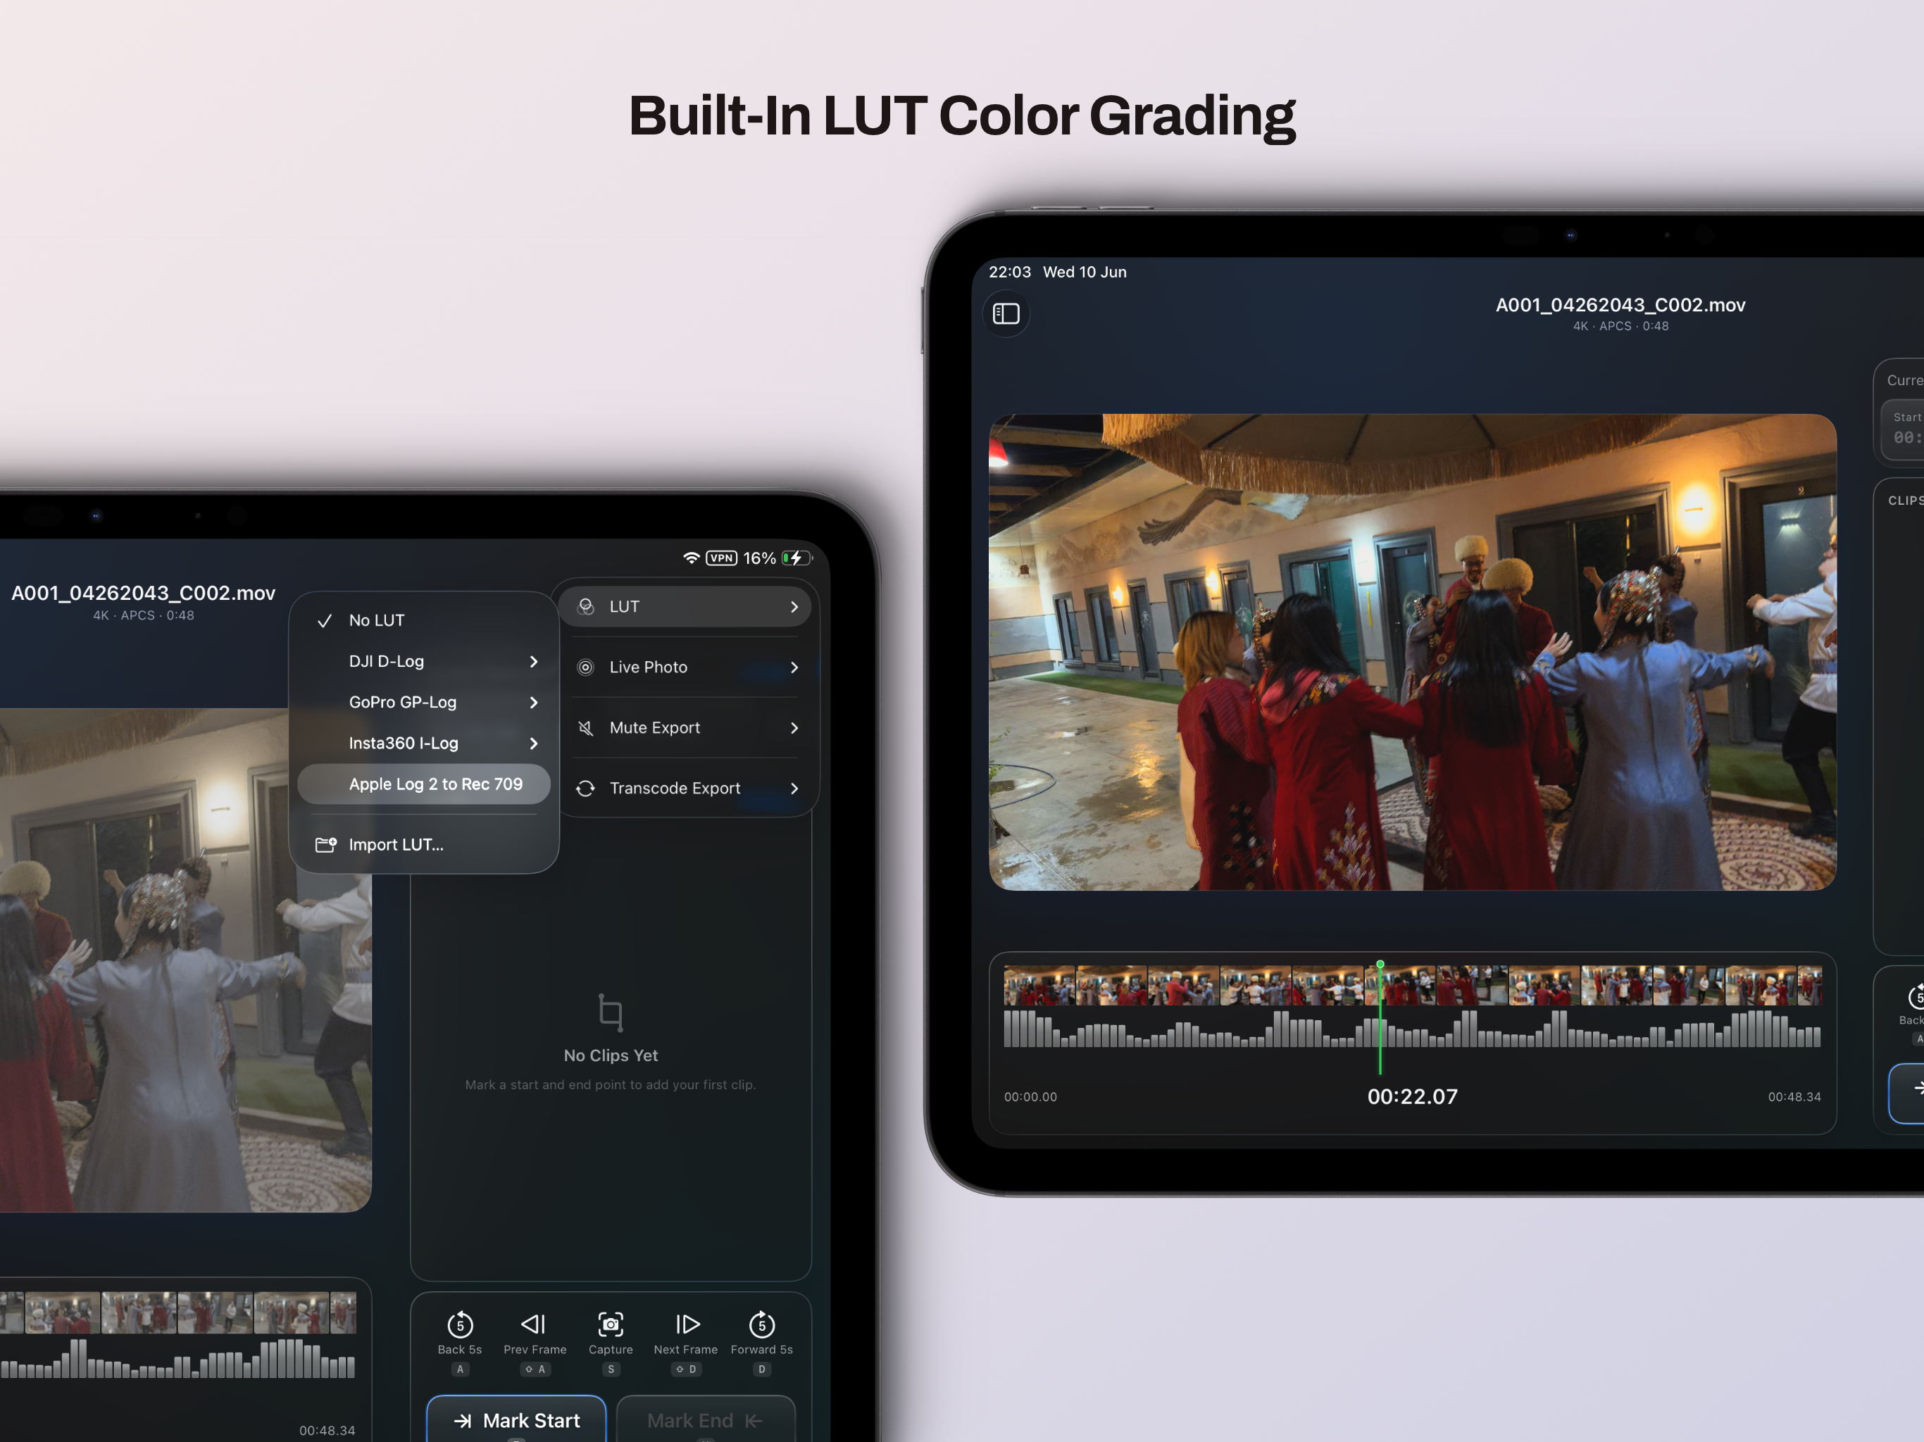The height and width of the screenshot is (1442, 1924).
Task: Click the Transcode Export circular arrows icon
Action: click(x=586, y=788)
